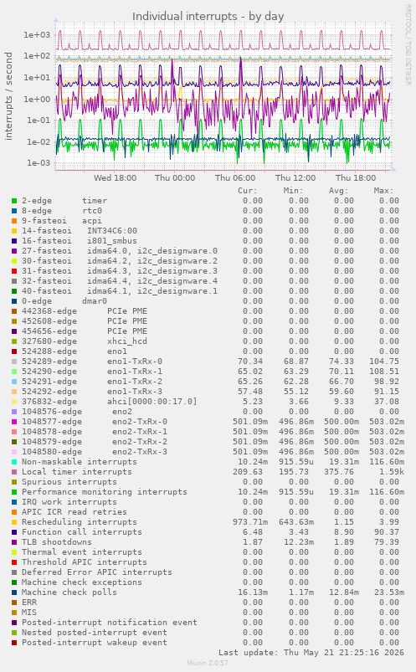Click the 'Machine check polls' legend label
This screenshot has width=416, height=672.
click(69, 592)
